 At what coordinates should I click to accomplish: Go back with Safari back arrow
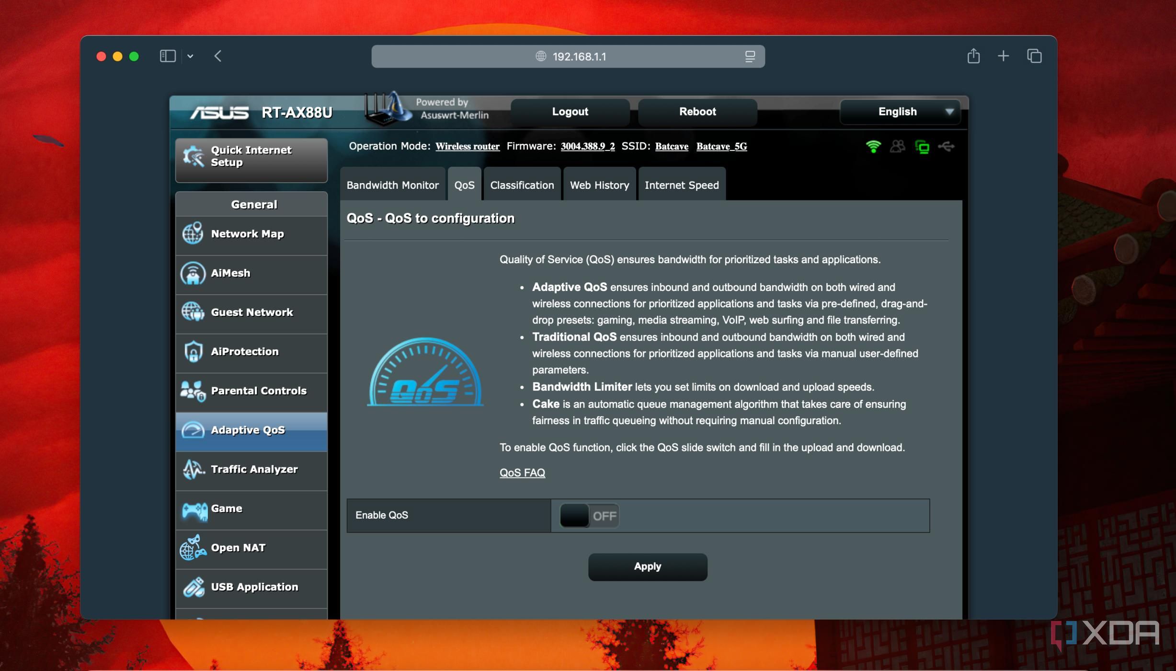(x=218, y=56)
